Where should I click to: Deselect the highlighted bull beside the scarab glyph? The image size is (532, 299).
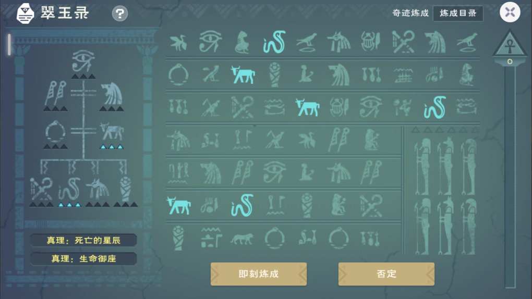[x=307, y=107]
